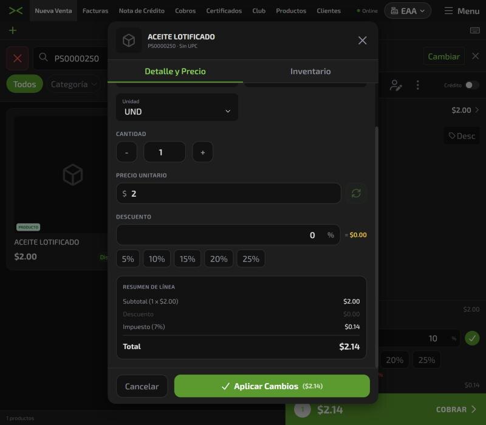Expand the $2.00 line item chevron
Image resolution: width=486 pixels, height=425 pixels.
pos(477,110)
